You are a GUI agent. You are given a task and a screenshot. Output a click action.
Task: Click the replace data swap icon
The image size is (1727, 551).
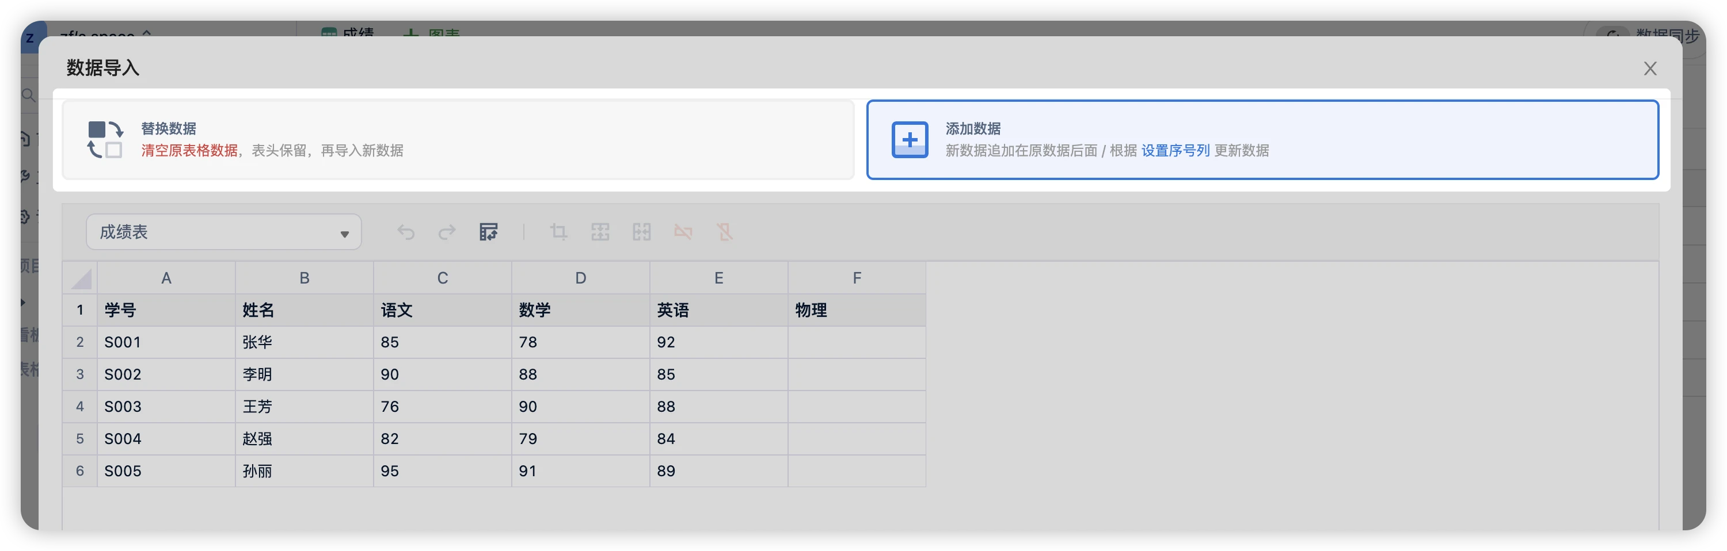click(x=105, y=139)
